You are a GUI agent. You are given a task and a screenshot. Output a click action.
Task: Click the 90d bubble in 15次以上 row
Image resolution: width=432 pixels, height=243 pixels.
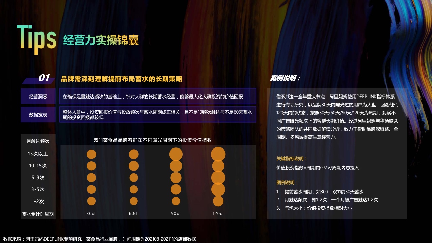click(176, 154)
